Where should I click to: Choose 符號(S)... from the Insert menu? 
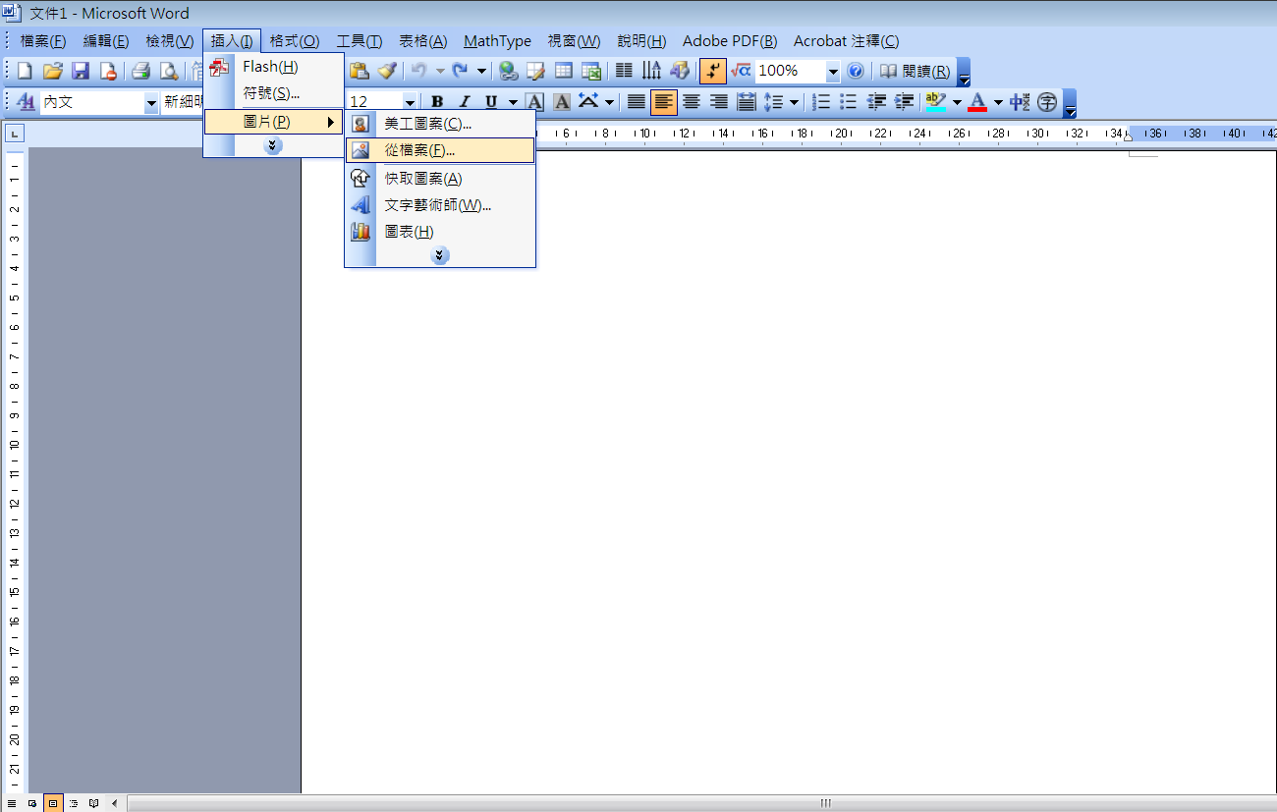coord(274,93)
